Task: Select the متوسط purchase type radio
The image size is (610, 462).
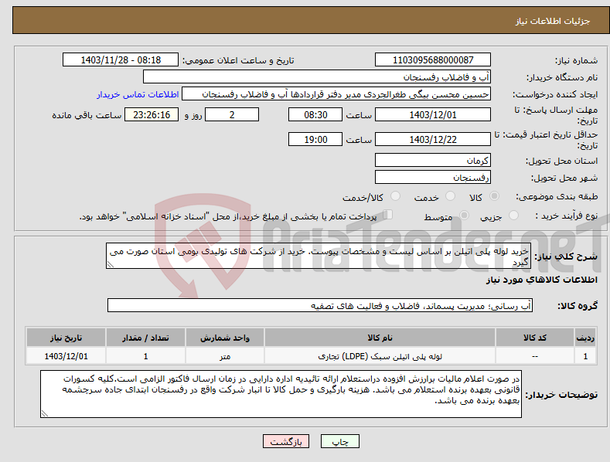Action: pos(464,216)
